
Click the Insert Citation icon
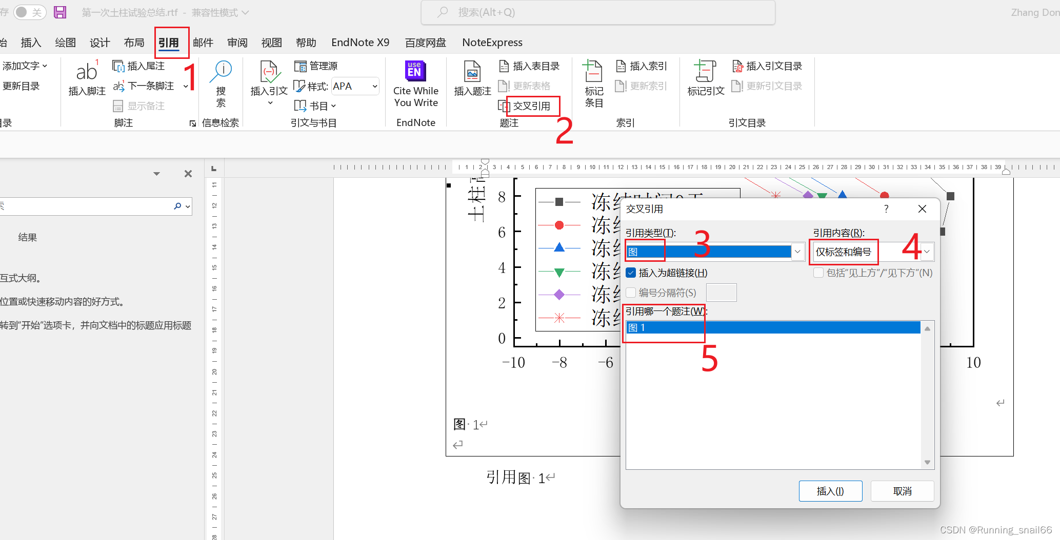[x=269, y=72]
